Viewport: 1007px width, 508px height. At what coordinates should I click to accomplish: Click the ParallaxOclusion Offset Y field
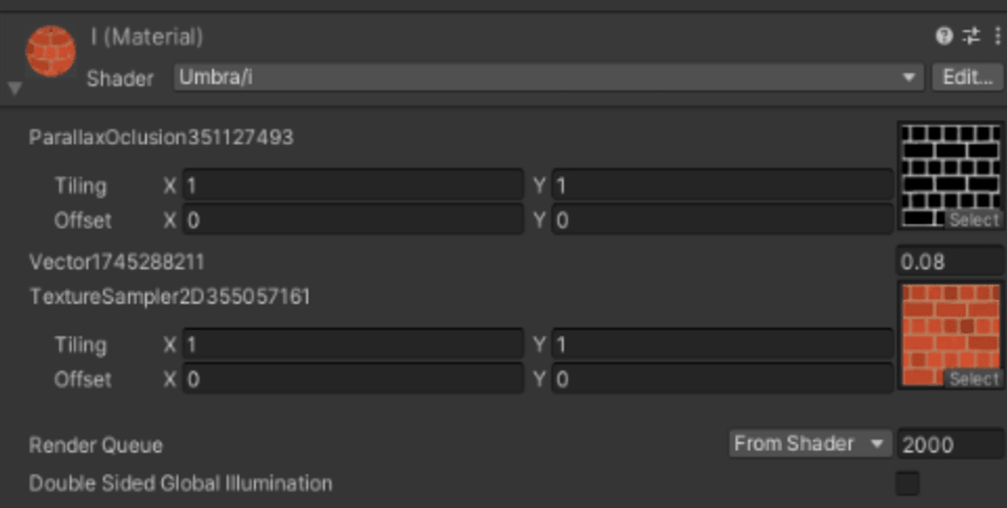click(x=722, y=220)
